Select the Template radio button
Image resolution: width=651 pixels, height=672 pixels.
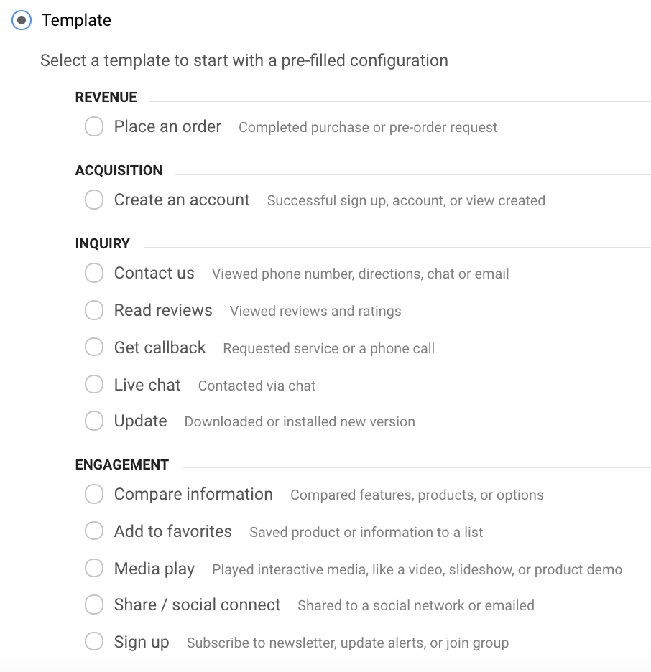(22, 21)
